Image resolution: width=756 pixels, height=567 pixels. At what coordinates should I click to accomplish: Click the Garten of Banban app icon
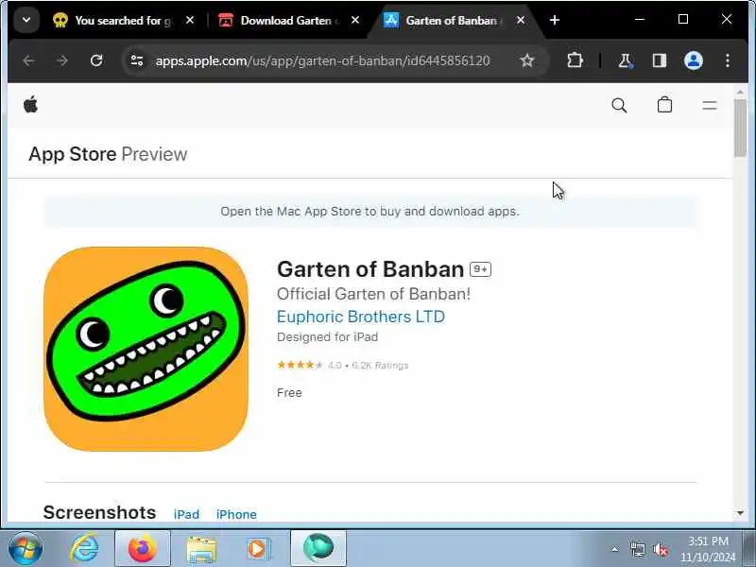coord(146,349)
